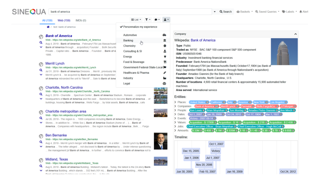Click the magnifier icon for Ben Bernanke result
The image size is (323, 182).
click(x=41, y=142)
